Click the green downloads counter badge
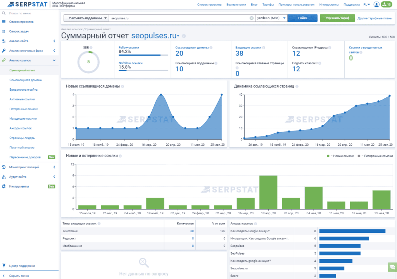 [387, 4]
